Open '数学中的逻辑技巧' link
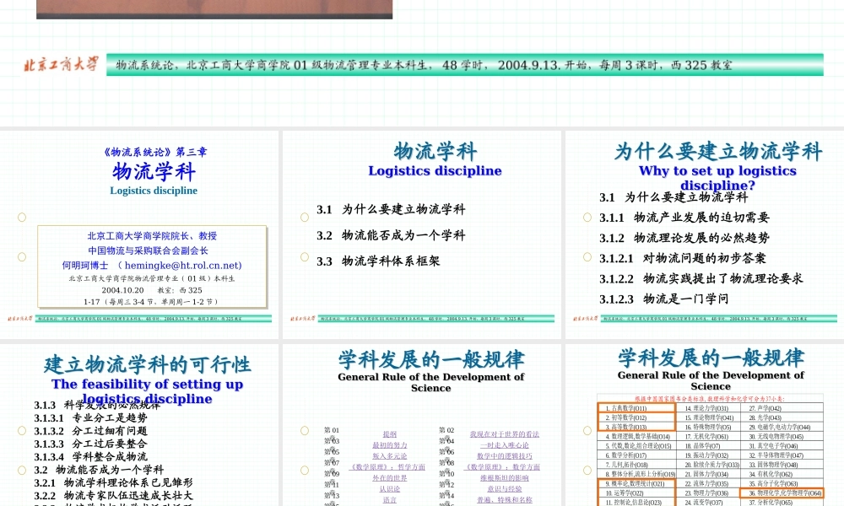The height and width of the screenshot is (506, 844). pyautogui.click(x=505, y=456)
